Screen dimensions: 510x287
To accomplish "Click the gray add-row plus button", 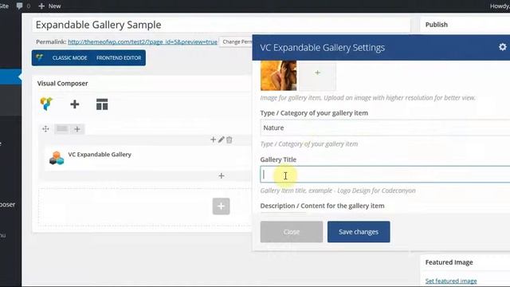I will tap(222, 206).
